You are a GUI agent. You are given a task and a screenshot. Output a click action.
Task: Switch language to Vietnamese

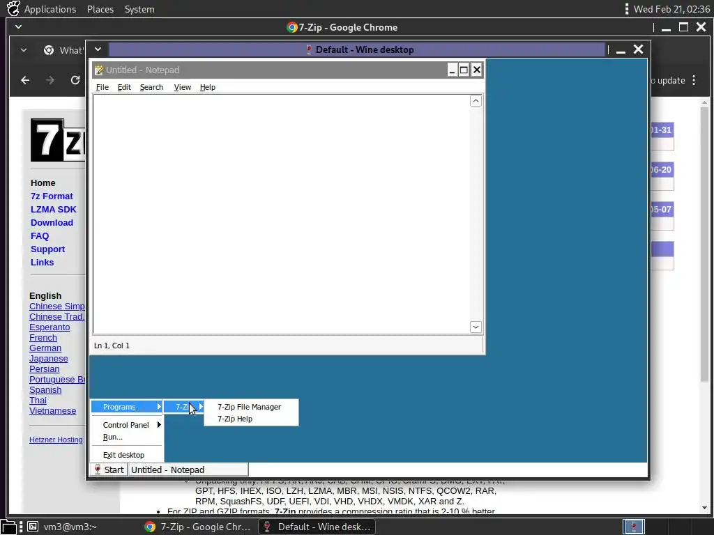pos(53,411)
